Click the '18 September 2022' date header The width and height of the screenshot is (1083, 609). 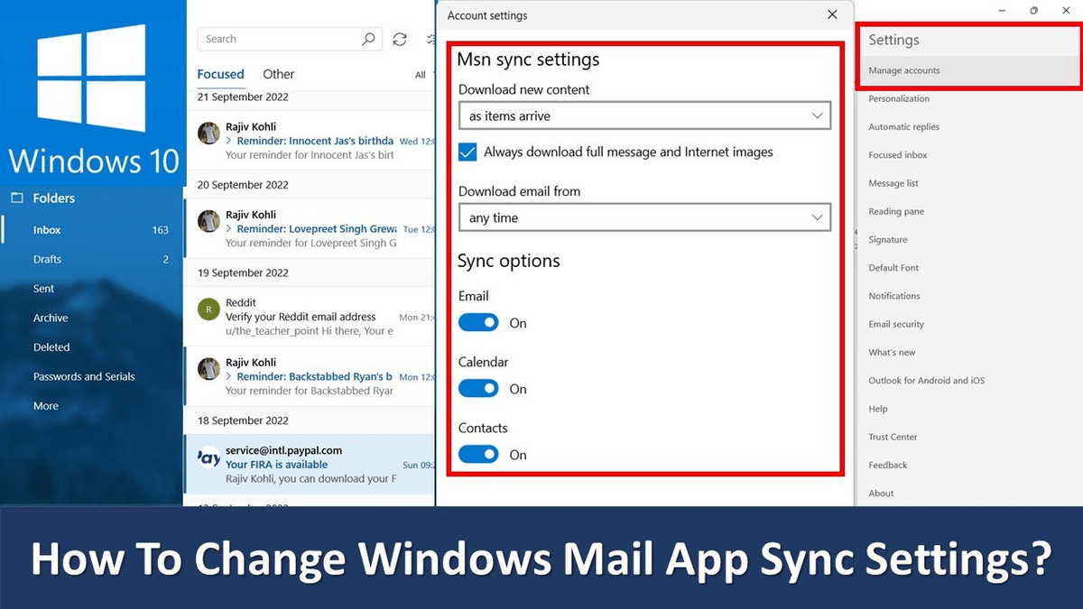click(x=243, y=420)
